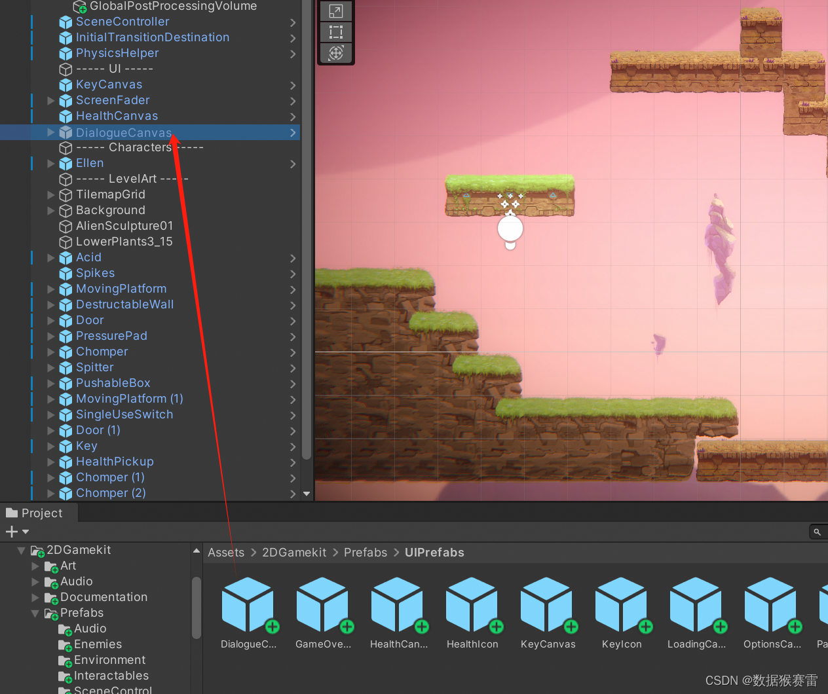828x694 pixels.
Task: Select the Transform tool in scene toolbar
Action: [336, 53]
